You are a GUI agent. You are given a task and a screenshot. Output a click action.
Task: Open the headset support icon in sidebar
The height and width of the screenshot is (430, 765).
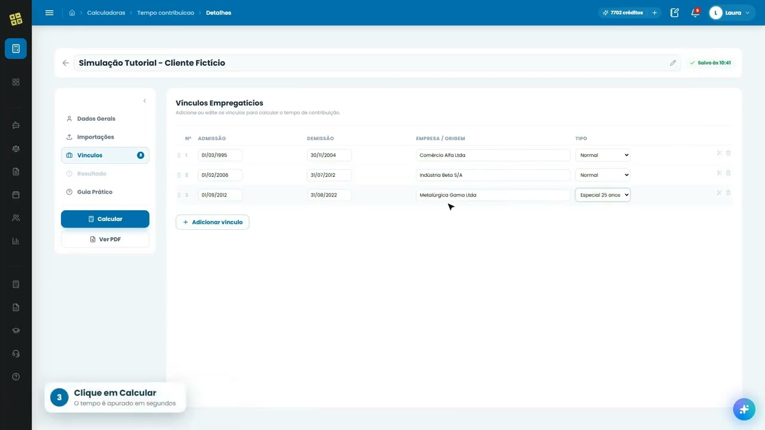click(x=16, y=354)
